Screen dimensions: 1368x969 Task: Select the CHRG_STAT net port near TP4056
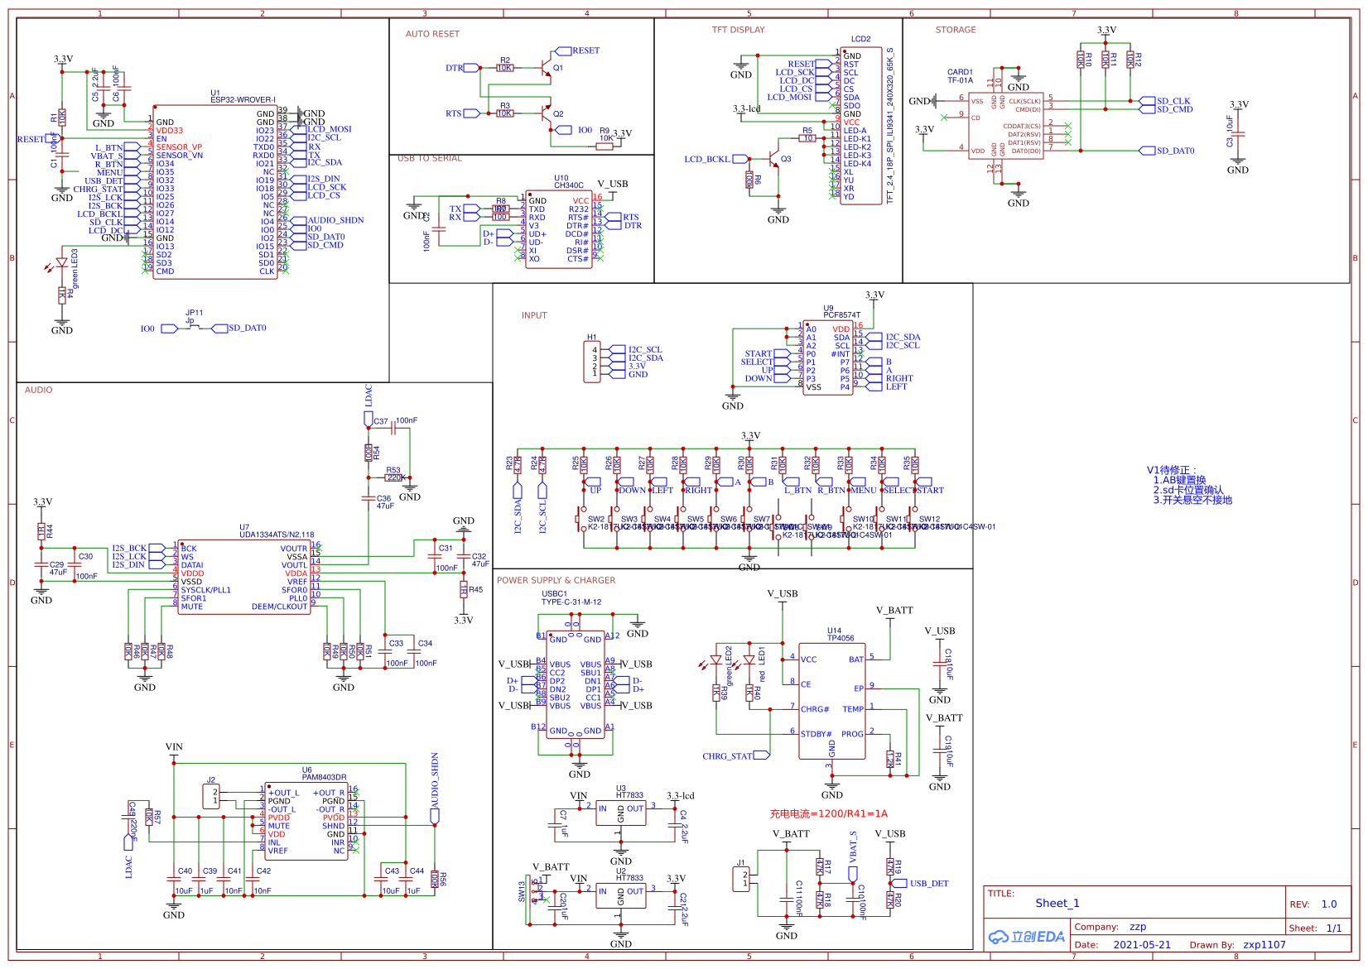(735, 756)
